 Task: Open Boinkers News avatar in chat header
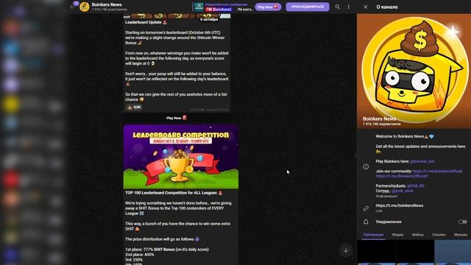85,7
